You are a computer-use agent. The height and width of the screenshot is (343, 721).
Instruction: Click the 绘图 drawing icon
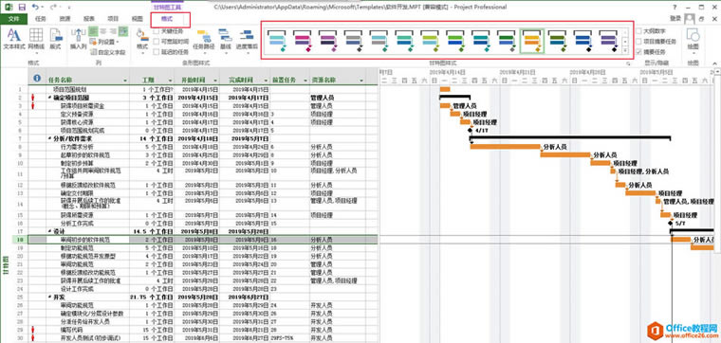click(x=693, y=39)
